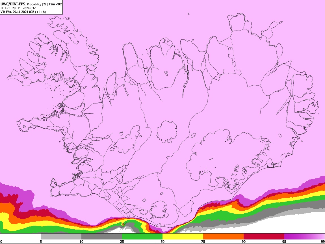Click the yellow 50–75% legend swatch
The image size is (325, 244).
[183, 236]
